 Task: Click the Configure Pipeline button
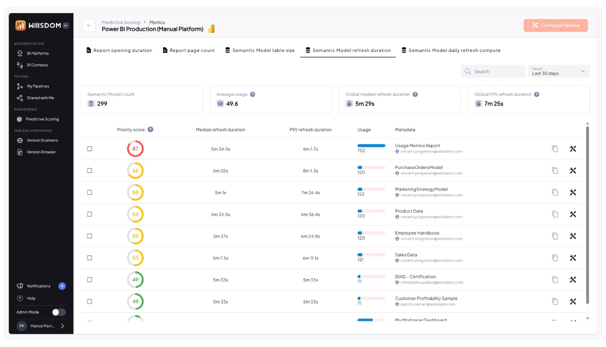click(555, 25)
